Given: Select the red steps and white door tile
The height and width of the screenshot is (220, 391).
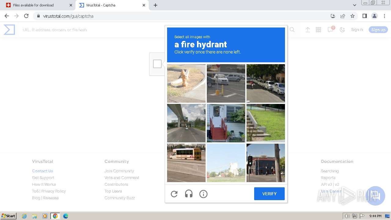Looking at the screenshot, I should coord(226,123).
